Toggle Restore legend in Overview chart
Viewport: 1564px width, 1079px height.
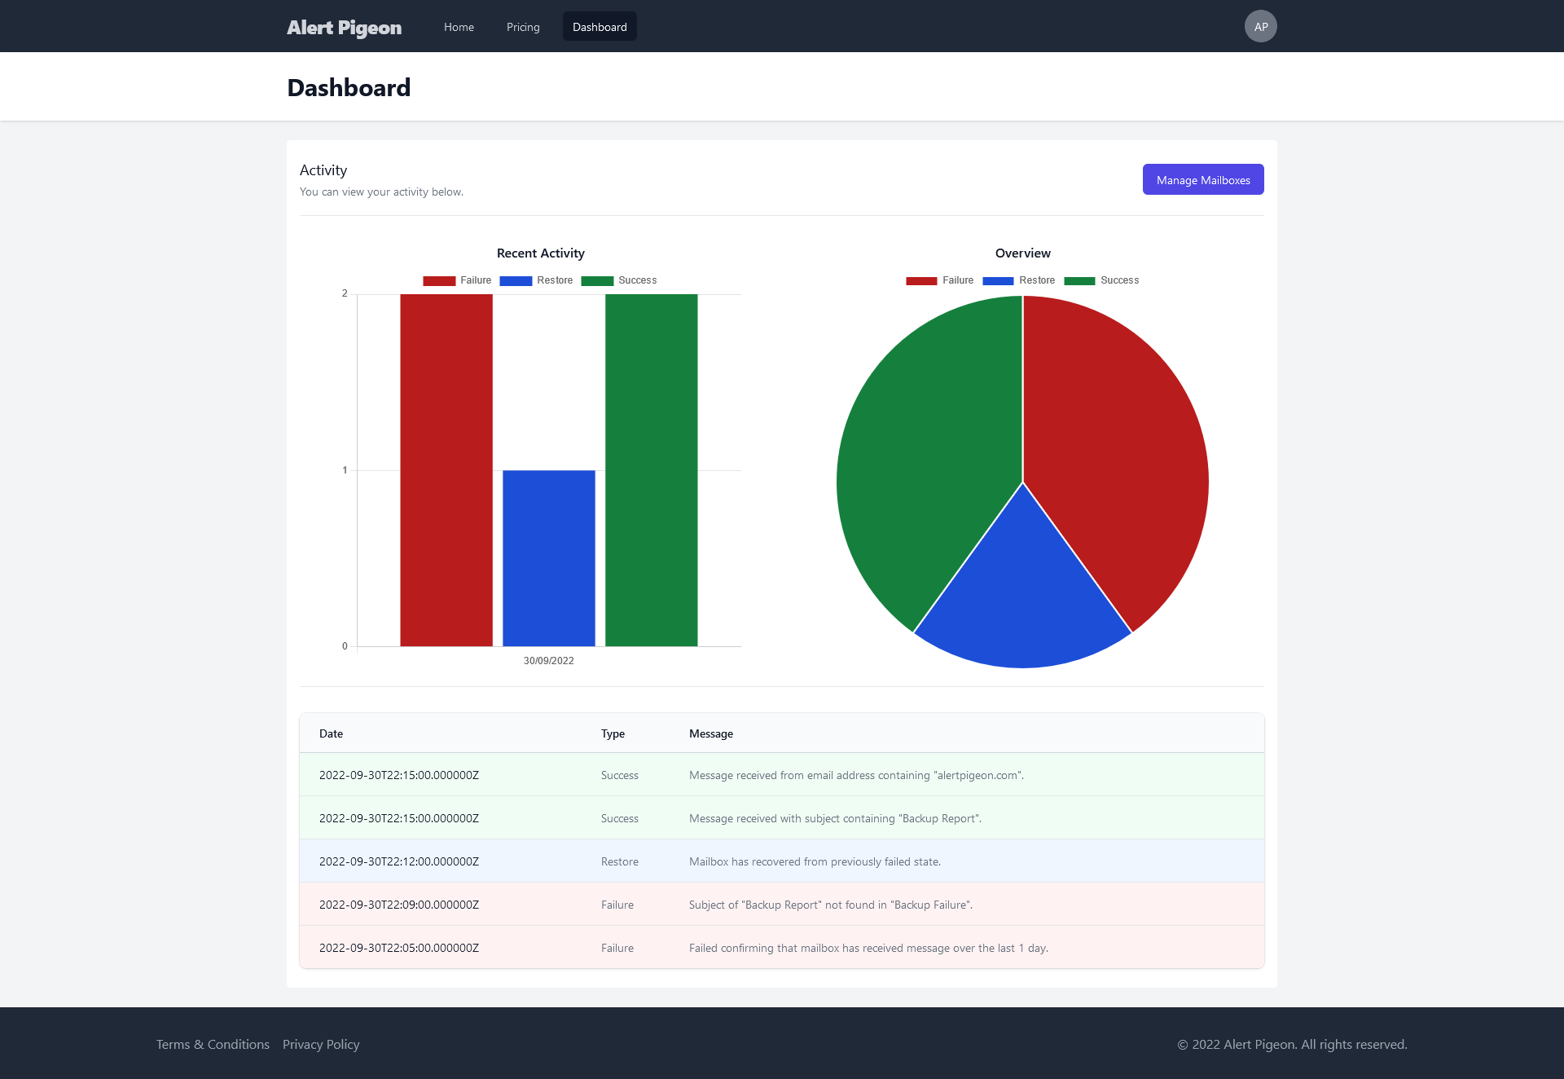tap(1018, 280)
